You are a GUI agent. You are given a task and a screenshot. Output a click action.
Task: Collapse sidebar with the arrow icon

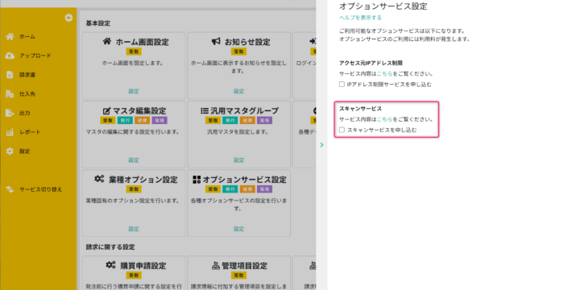[x=68, y=18]
